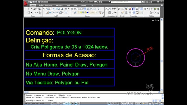Click the keyword search input field
The image size is (187, 105).
[126, 2]
